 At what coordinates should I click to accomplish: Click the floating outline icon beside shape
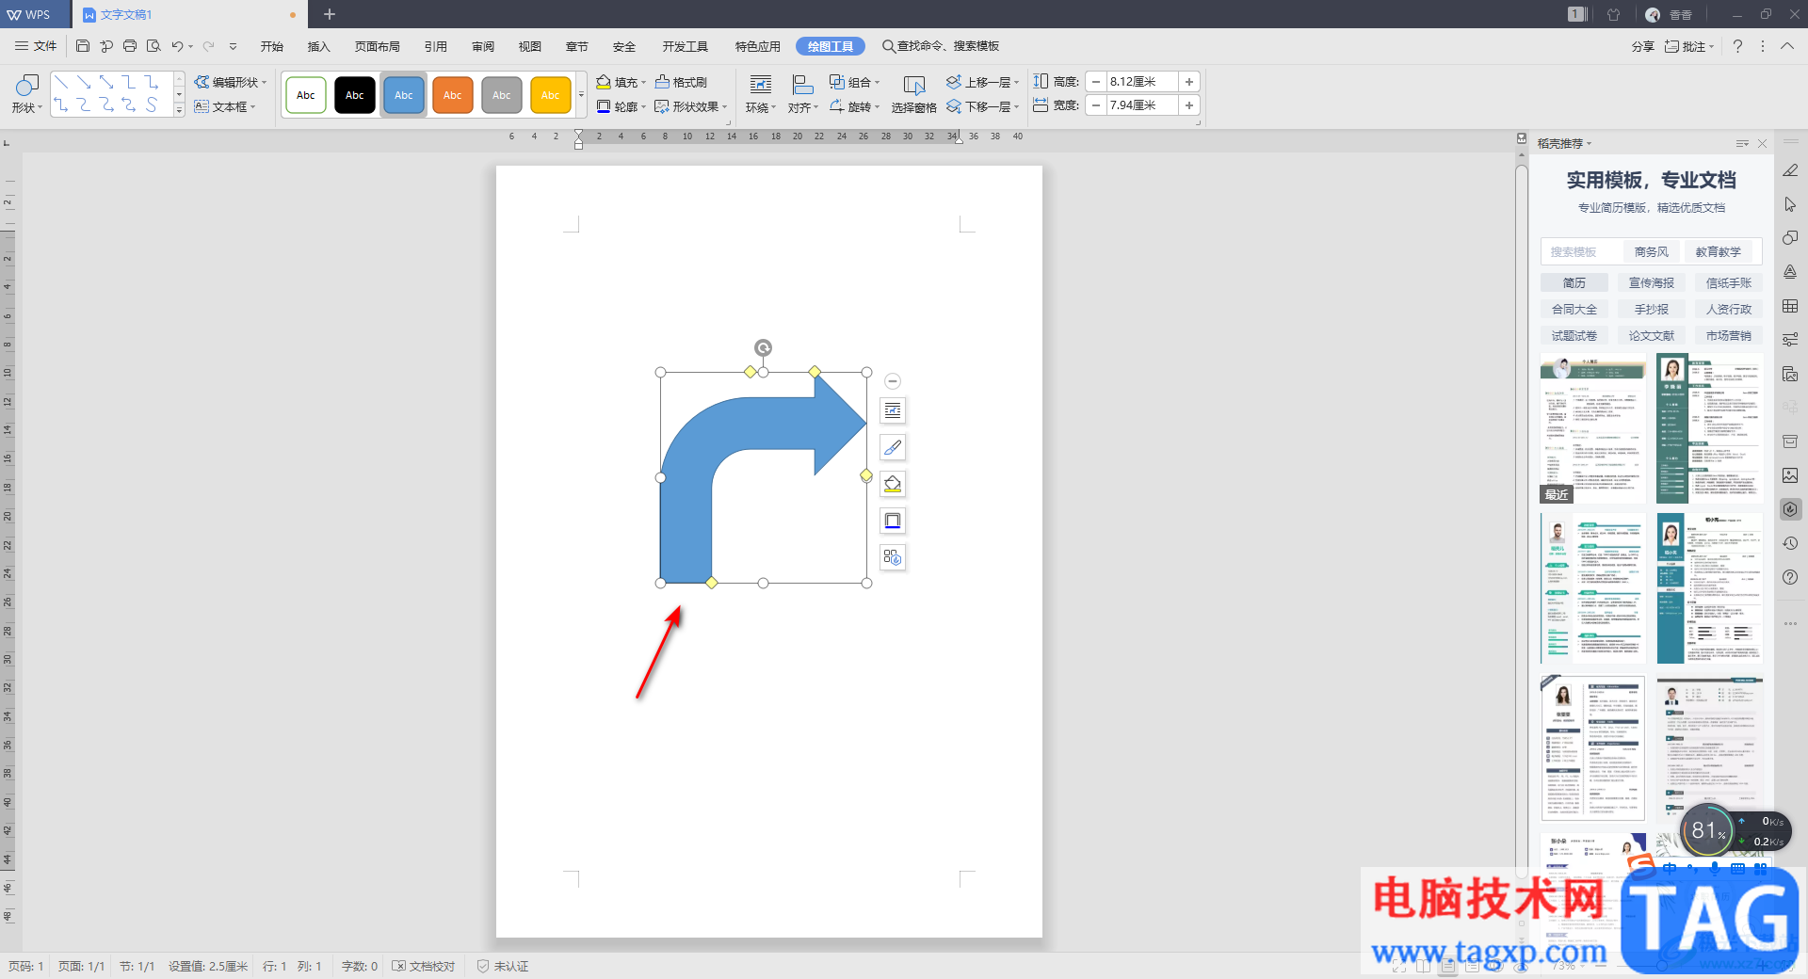[893, 521]
